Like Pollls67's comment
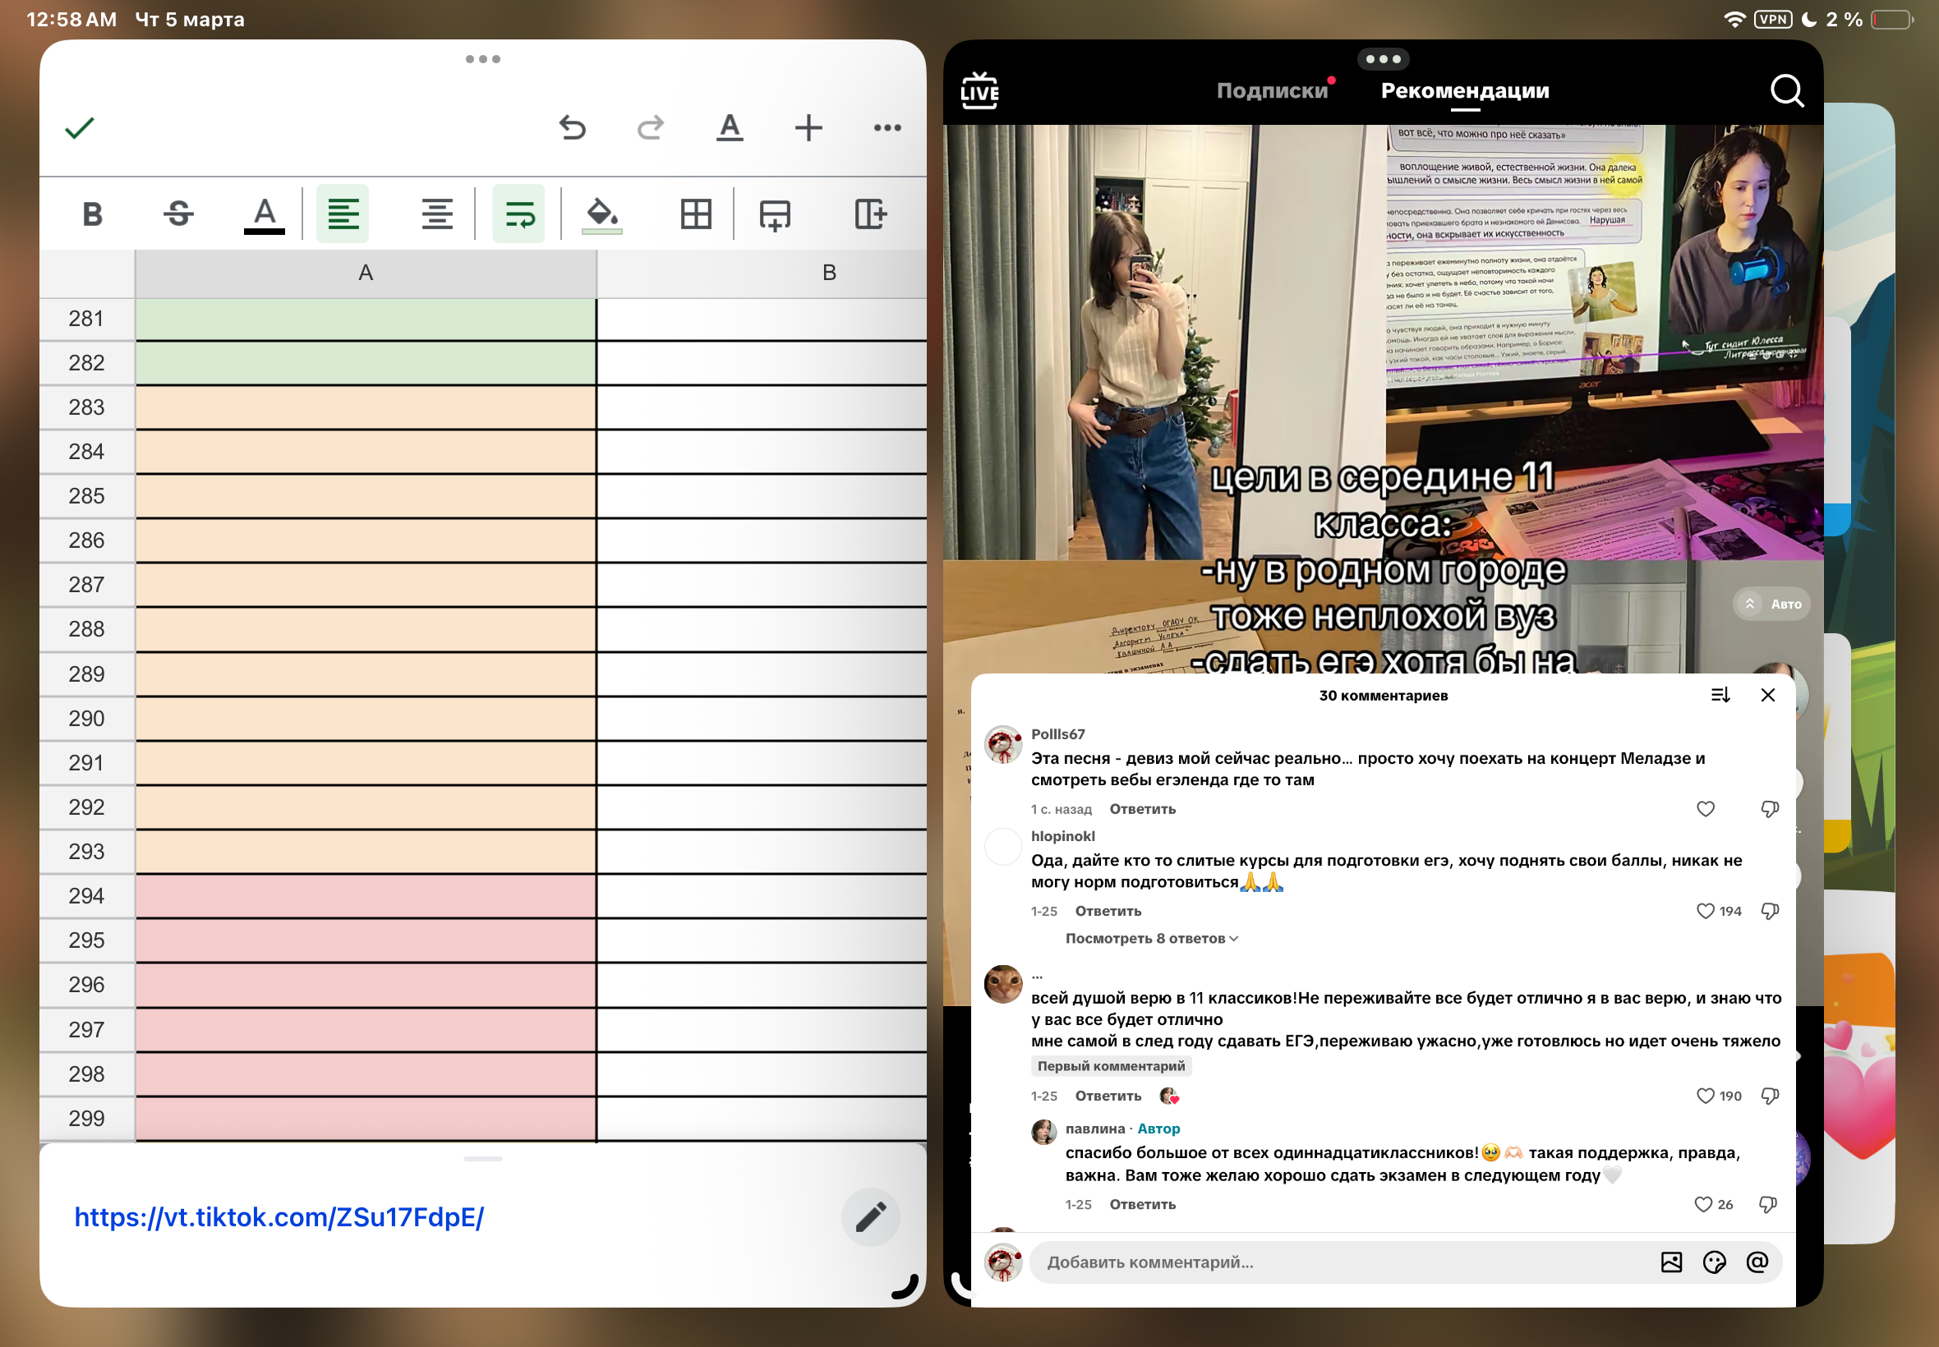Viewport: 1939px width, 1347px height. [1705, 809]
